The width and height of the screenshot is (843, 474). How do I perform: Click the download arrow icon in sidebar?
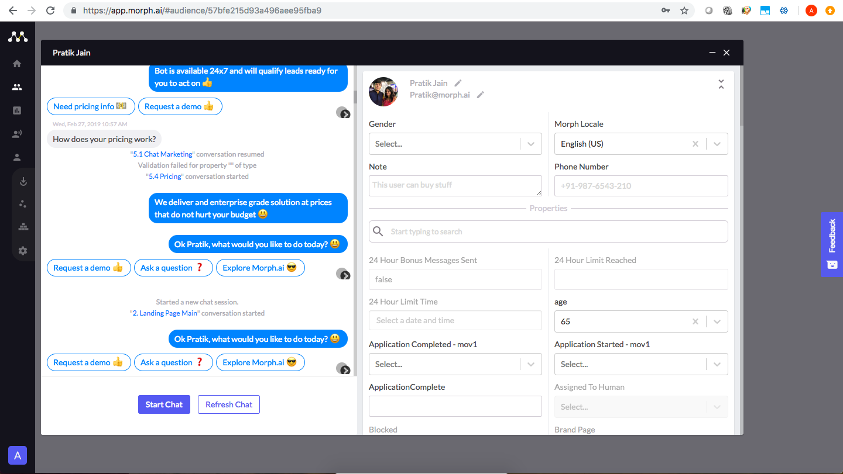(x=23, y=181)
